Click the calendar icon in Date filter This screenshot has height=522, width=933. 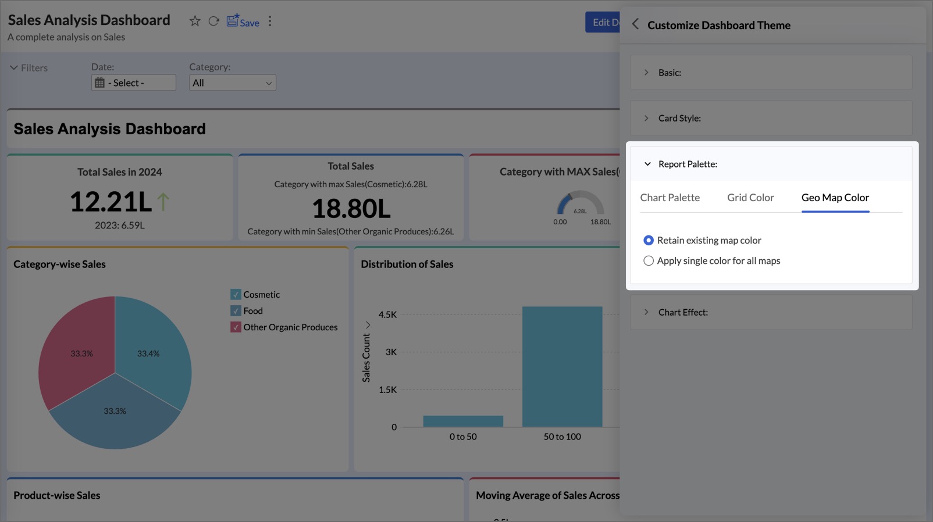tap(100, 83)
